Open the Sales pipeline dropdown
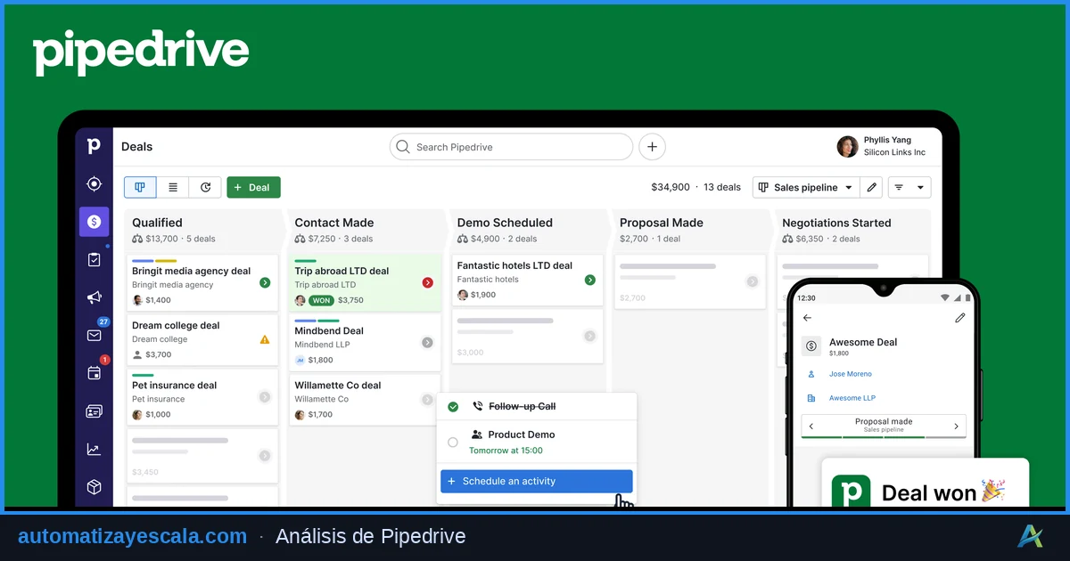Image resolution: width=1070 pixels, height=561 pixels. point(805,187)
